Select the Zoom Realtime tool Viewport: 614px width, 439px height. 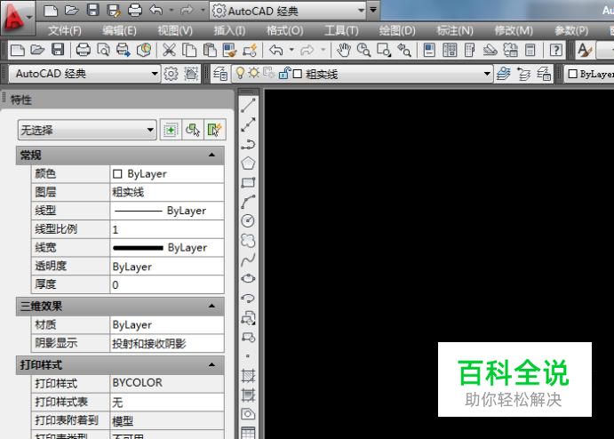[363, 50]
